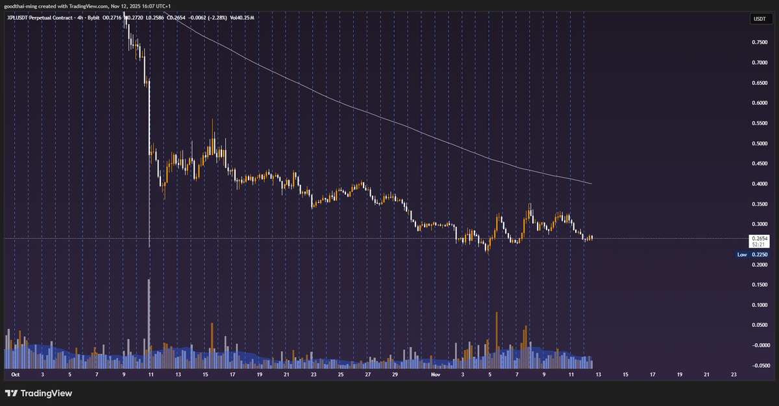Click the 0.3500 price axis label
The image size is (779, 406).
760,204
